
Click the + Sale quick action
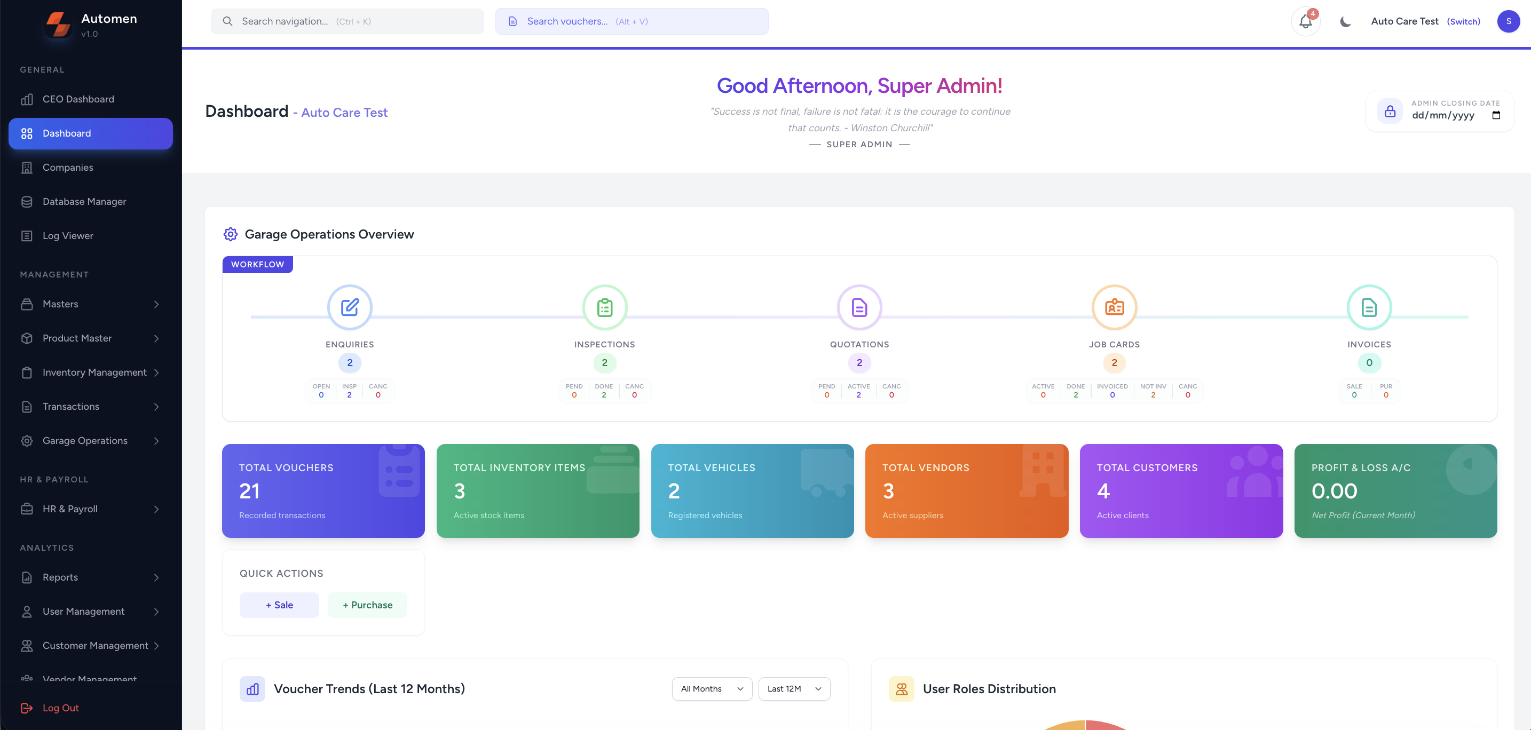279,605
